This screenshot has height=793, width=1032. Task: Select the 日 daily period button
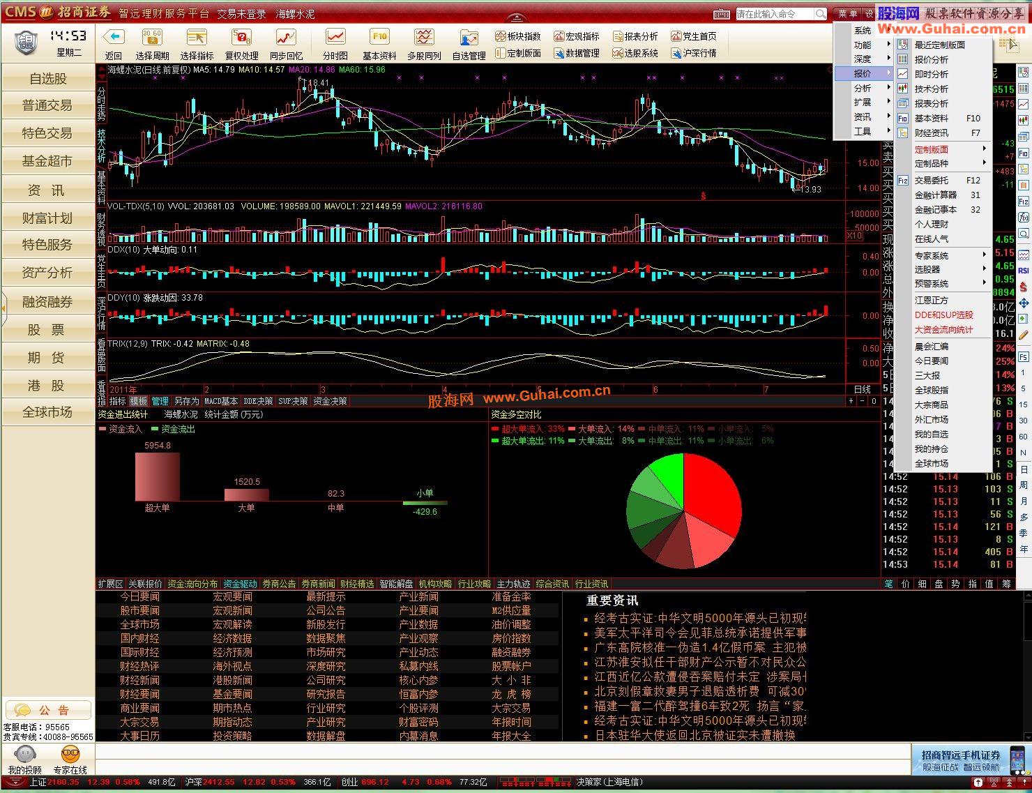[1024, 469]
